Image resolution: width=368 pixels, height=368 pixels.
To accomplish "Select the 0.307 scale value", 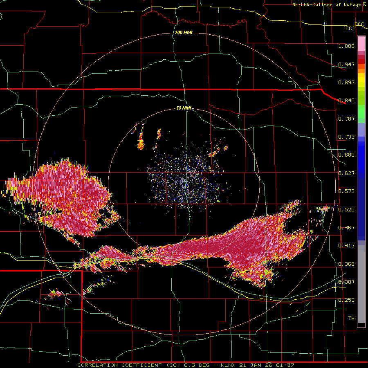I will 346,282.
